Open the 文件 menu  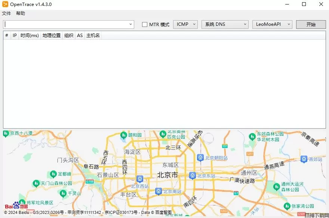[x=6, y=13]
